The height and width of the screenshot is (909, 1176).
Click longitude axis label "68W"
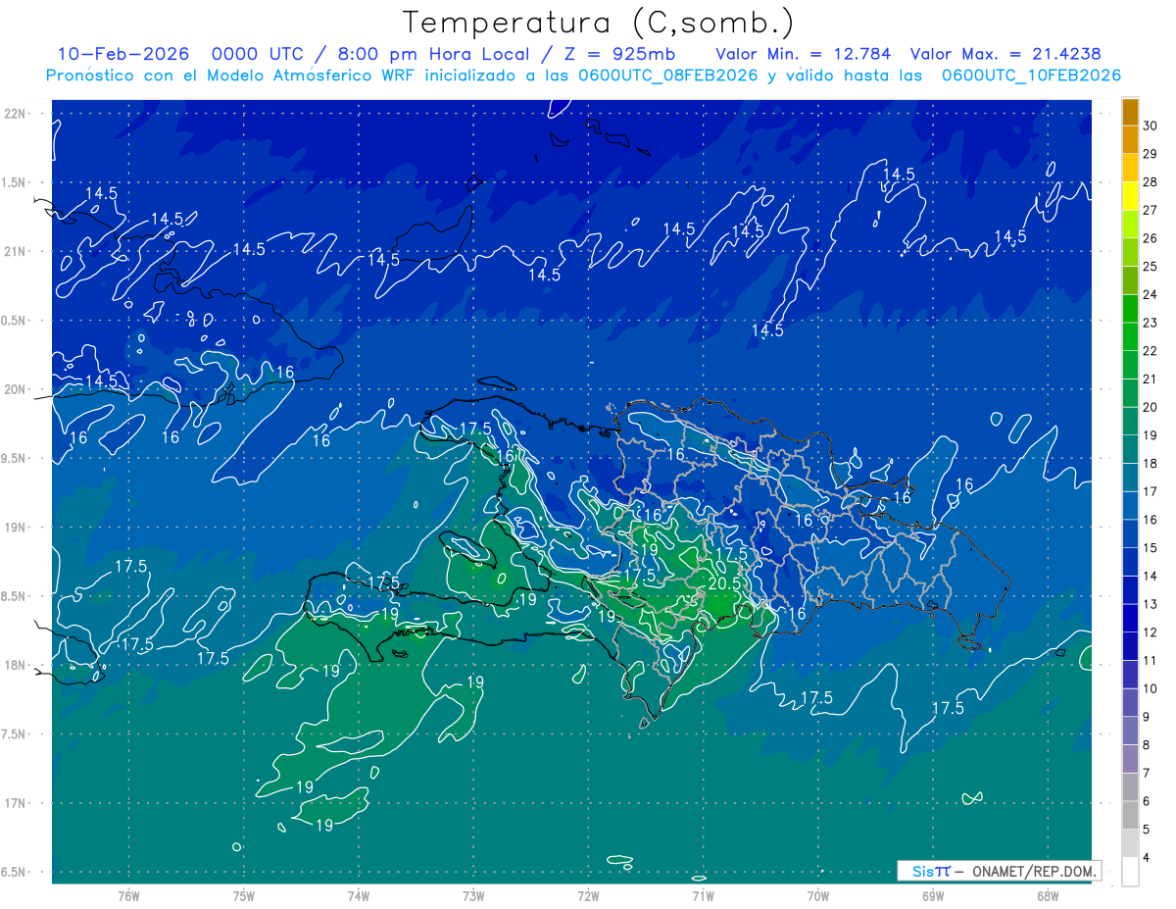1047,896
